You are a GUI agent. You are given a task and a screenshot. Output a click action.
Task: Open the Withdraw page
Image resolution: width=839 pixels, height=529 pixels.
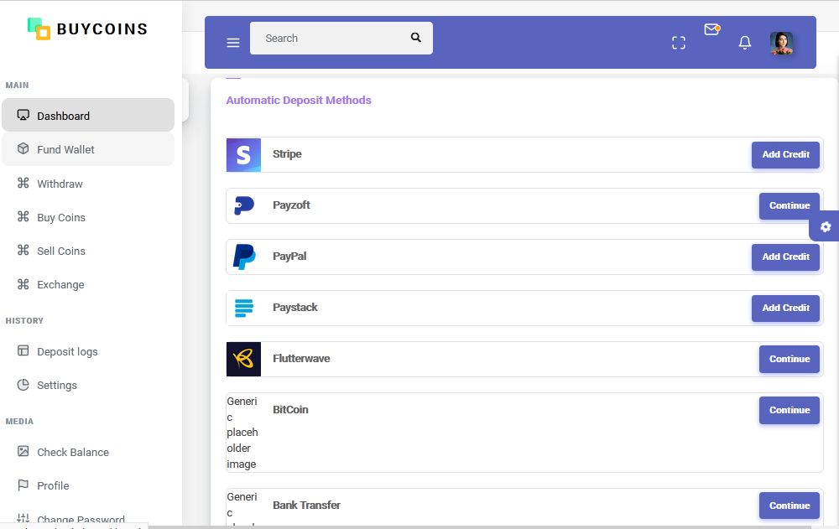(x=88, y=184)
